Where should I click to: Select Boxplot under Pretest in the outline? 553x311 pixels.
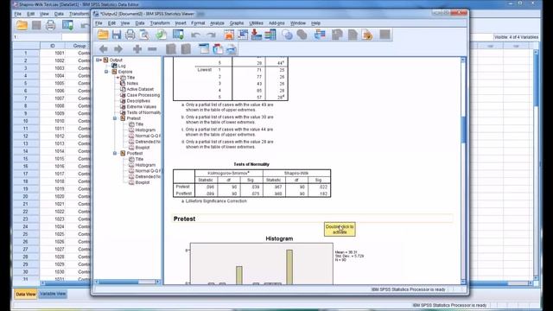pos(143,148)
